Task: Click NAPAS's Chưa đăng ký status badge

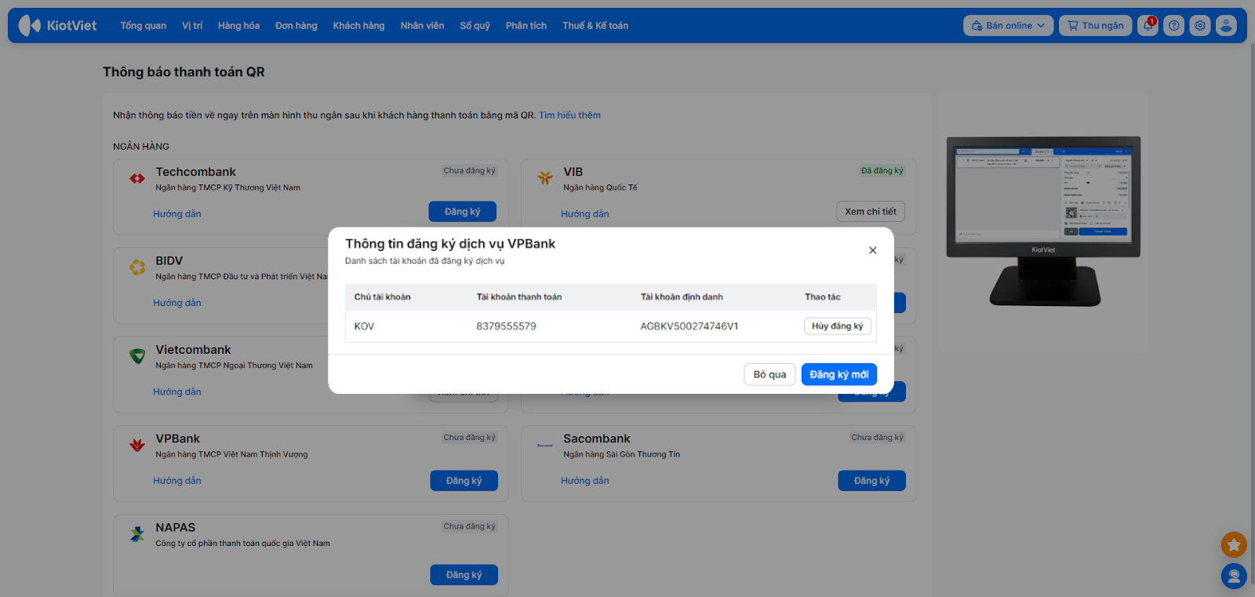Action: tap(470, 526)
